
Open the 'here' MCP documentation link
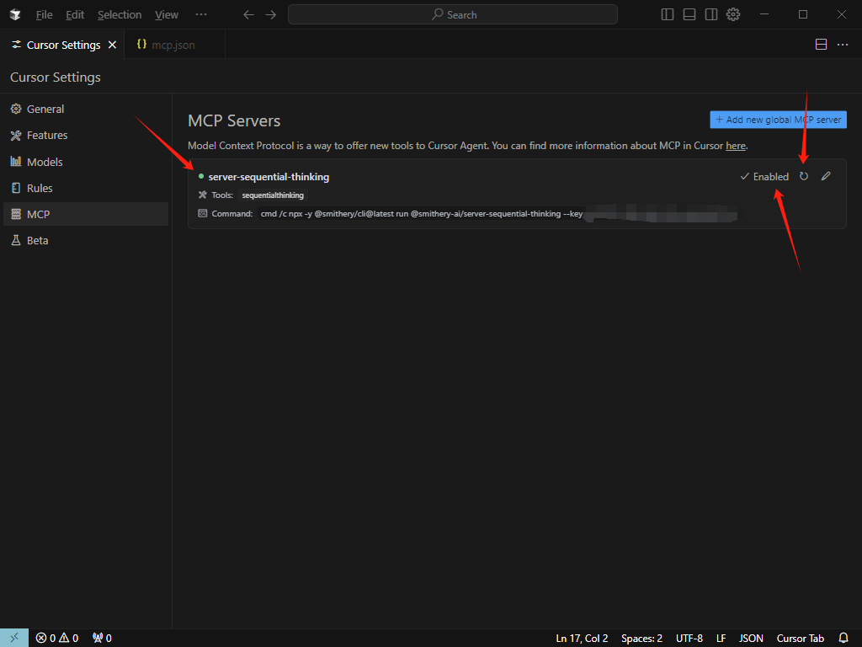[736, 146]
